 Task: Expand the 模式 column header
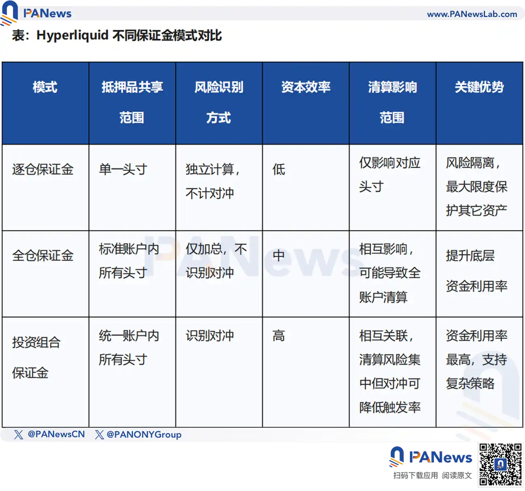coord(46,87)
